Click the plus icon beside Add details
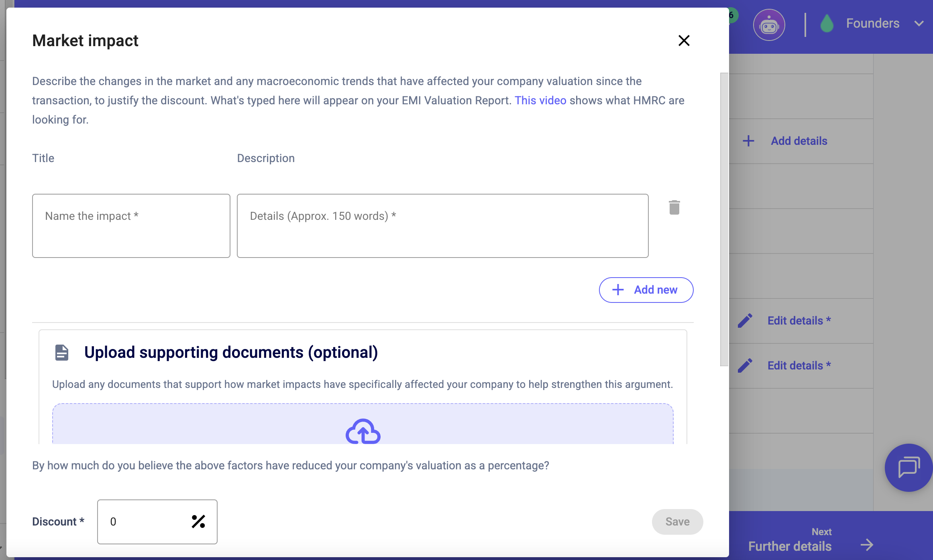The image size is (933, 560). (748, 141)
